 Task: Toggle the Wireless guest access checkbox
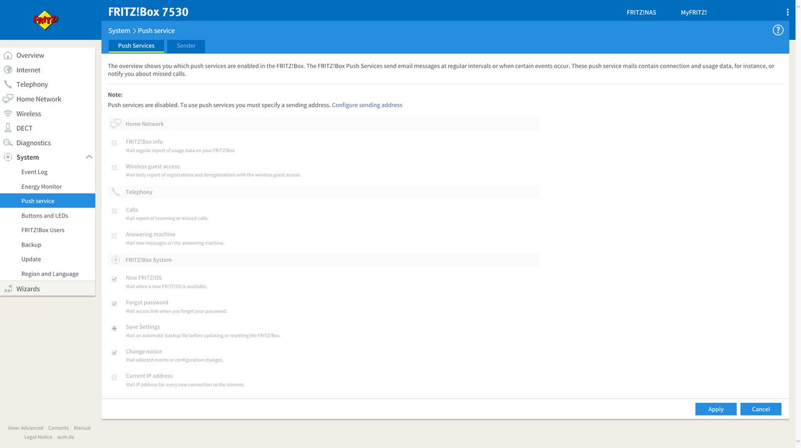pyautogui.click(x=115, y=168)
